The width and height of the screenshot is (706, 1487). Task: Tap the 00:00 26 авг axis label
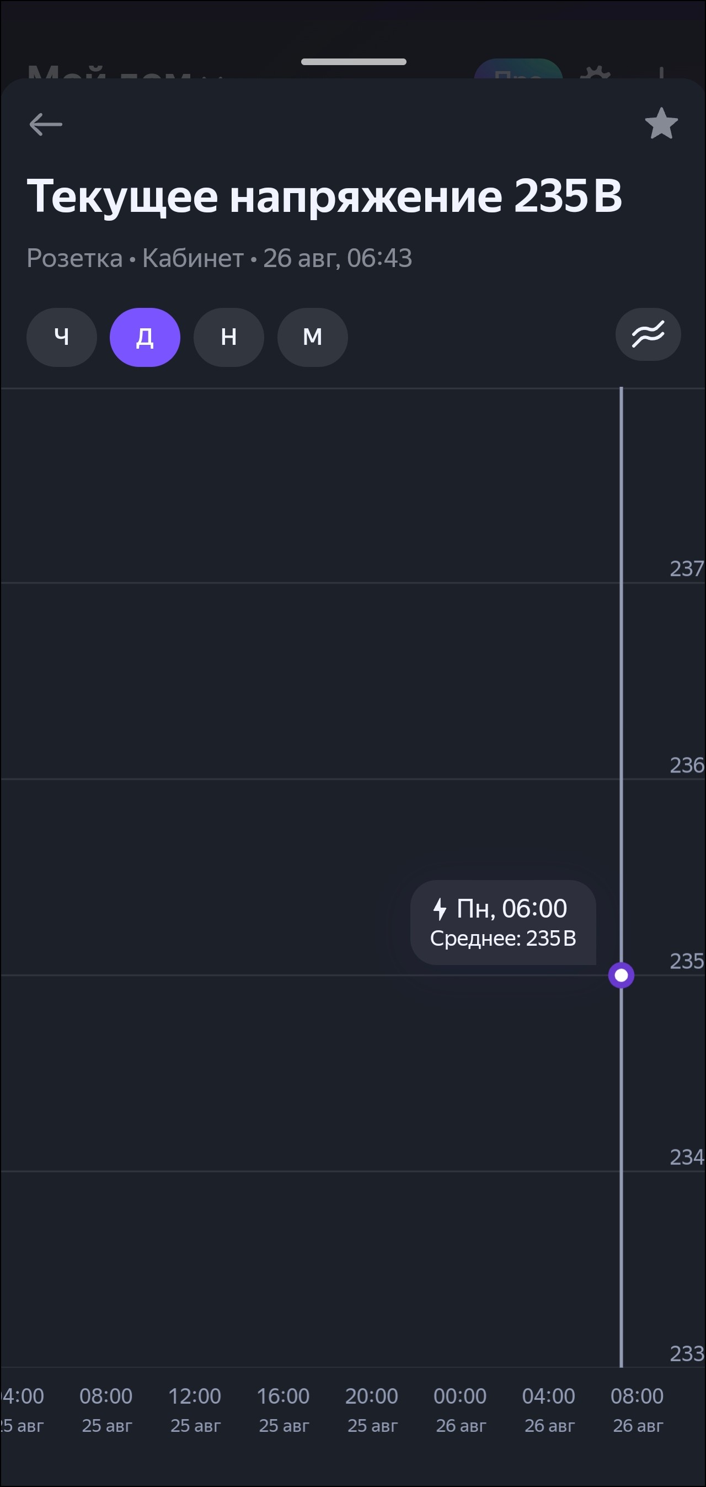click(x=460, y=1409)
